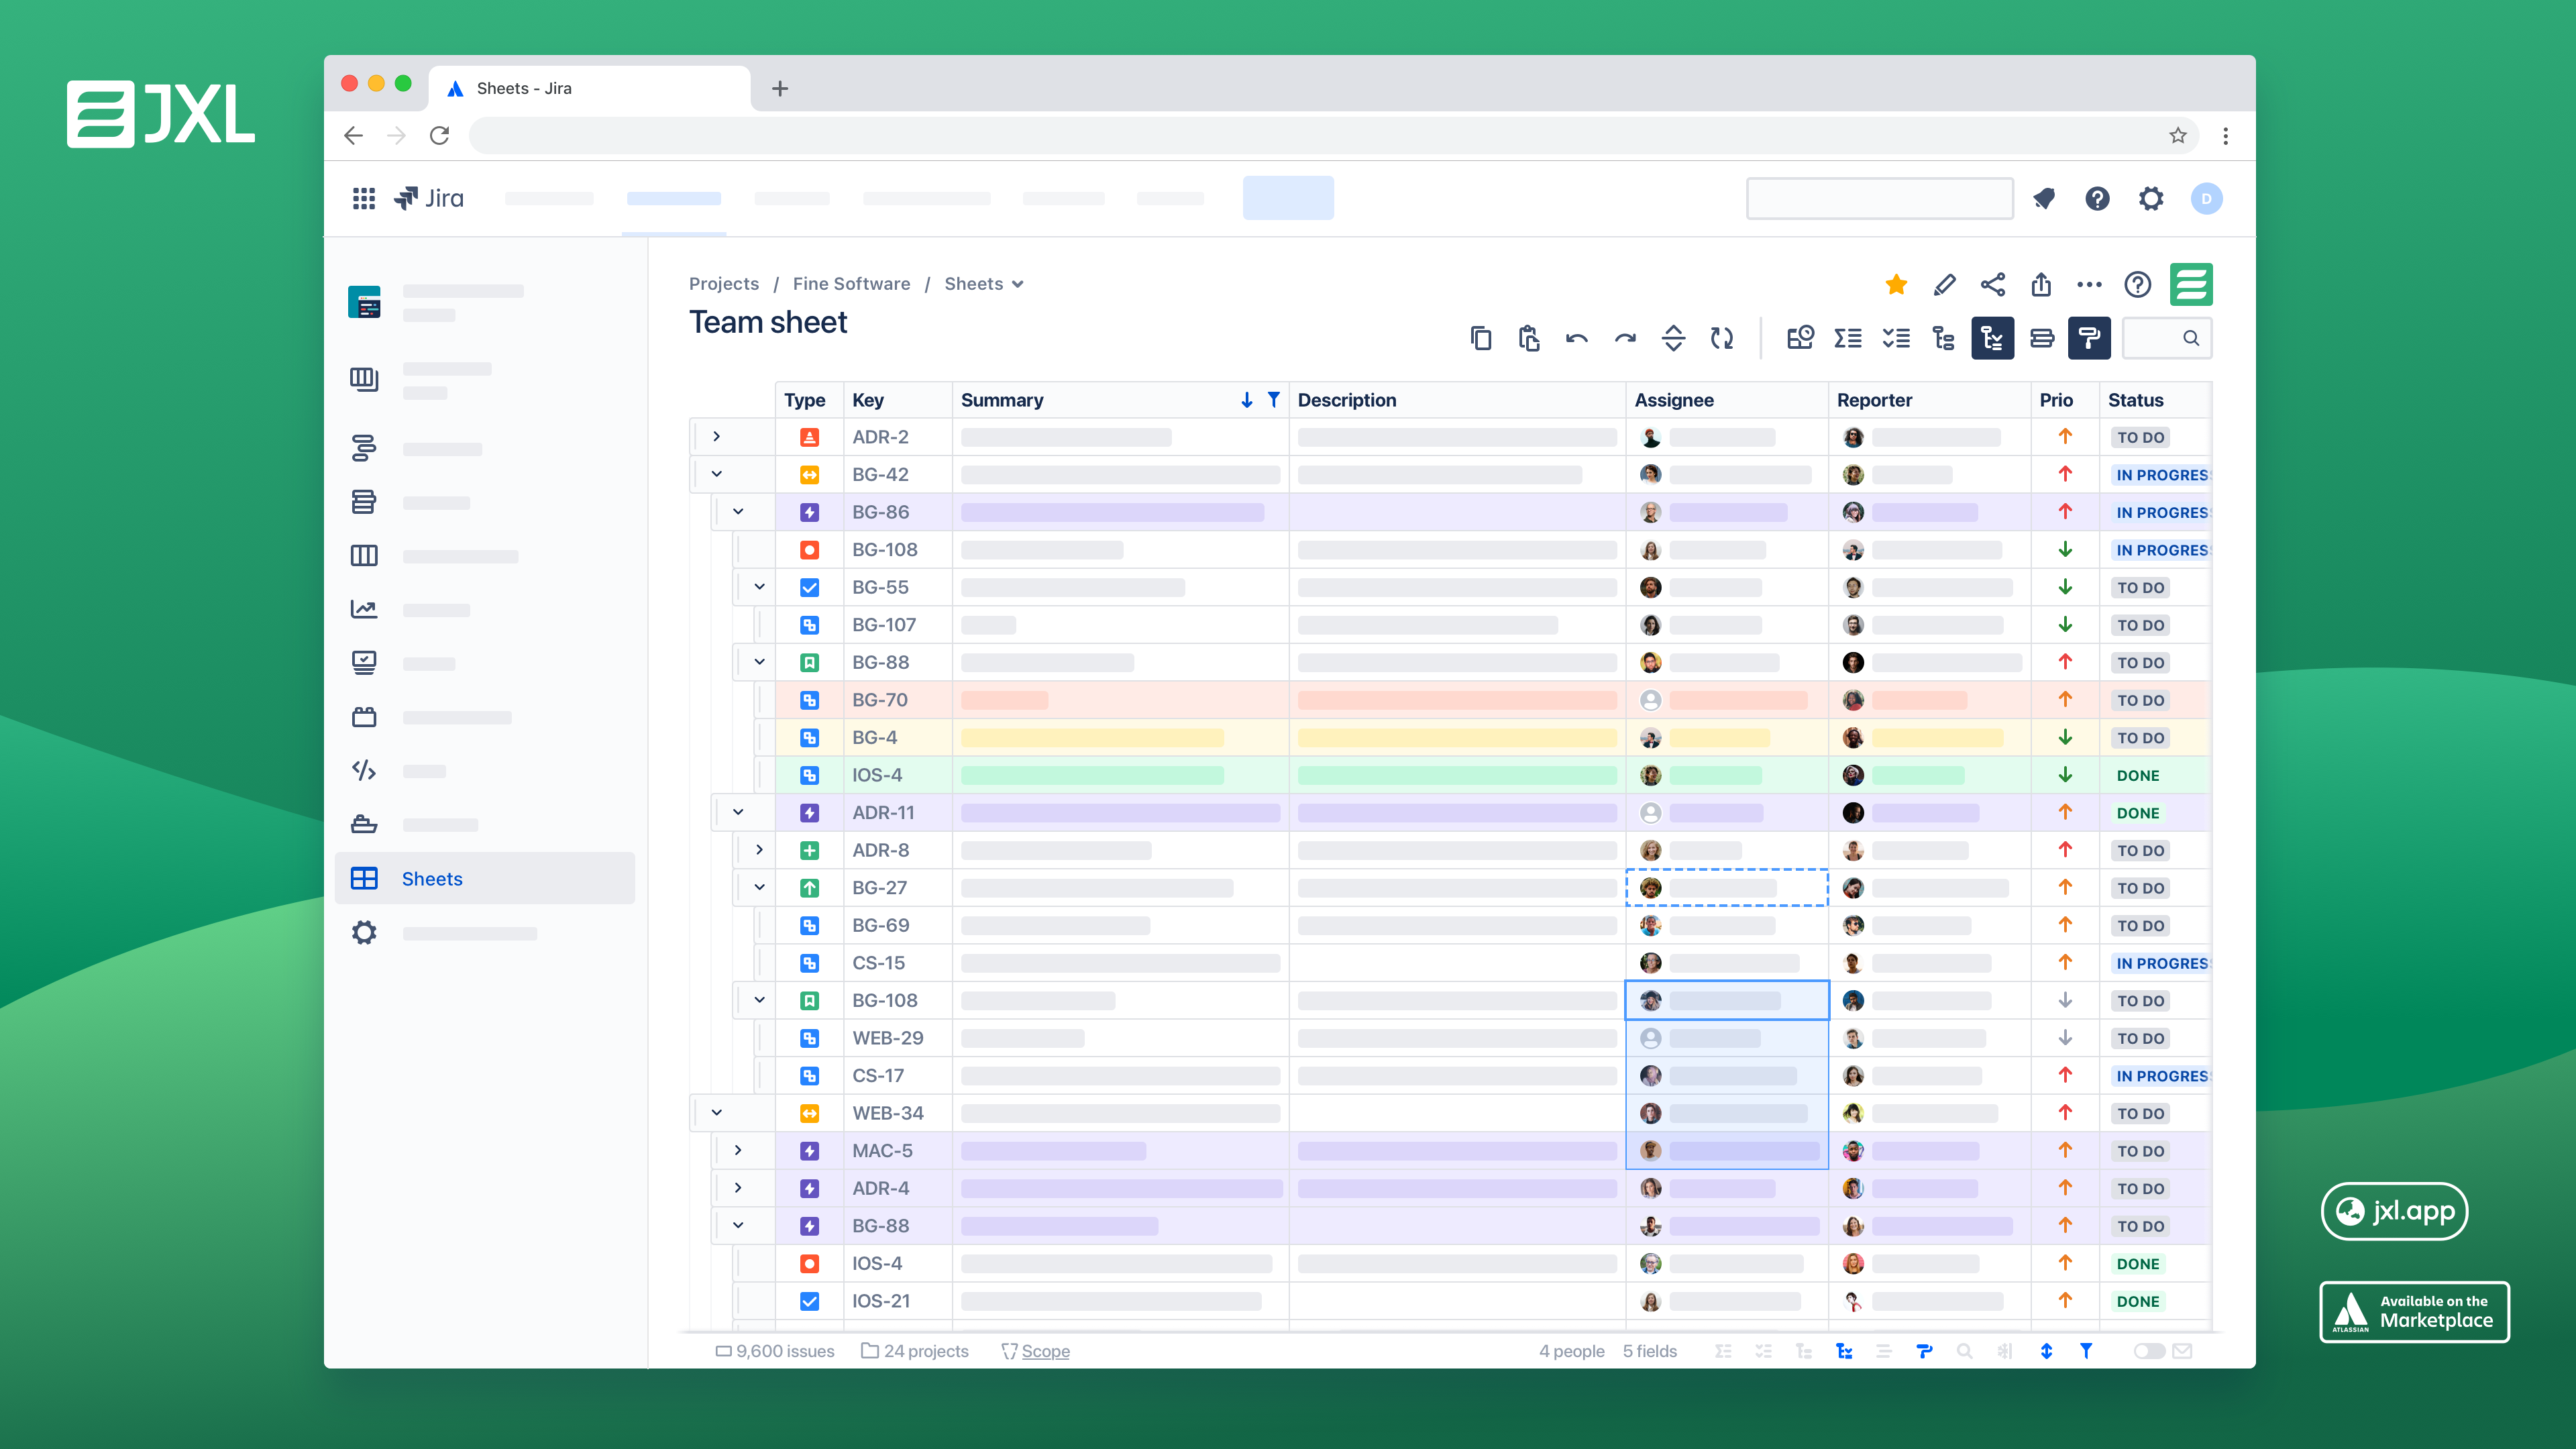Image resolution: width=2576 pixels, height=1449 pixels.
Task: Select the conditional formatting paint roller icon
Action: click(x=2089, y=338)
